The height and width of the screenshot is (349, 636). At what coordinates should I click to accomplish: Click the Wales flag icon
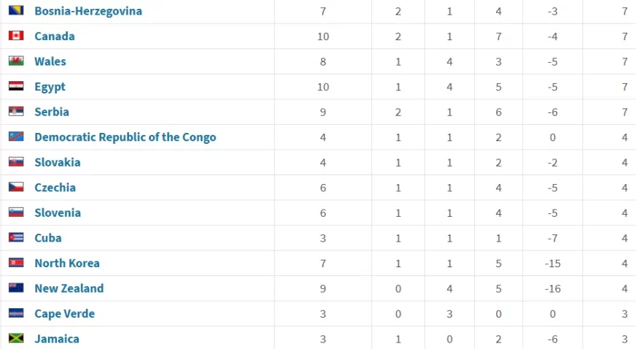(16, 61)
